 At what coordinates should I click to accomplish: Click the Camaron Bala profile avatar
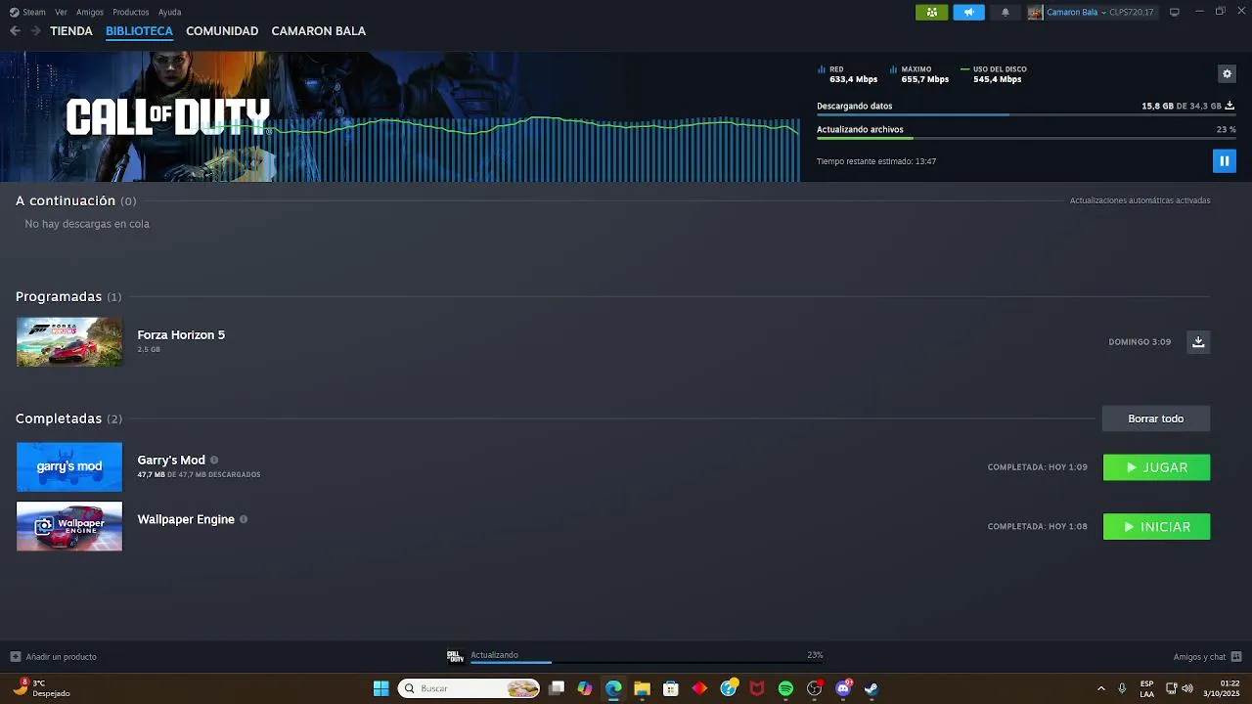pyautogui.click(x=1035, y=13)
